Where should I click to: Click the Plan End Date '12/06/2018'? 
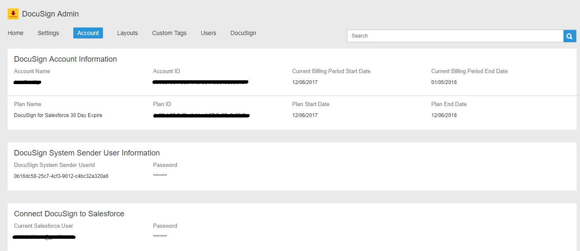(x=444, y=115)
